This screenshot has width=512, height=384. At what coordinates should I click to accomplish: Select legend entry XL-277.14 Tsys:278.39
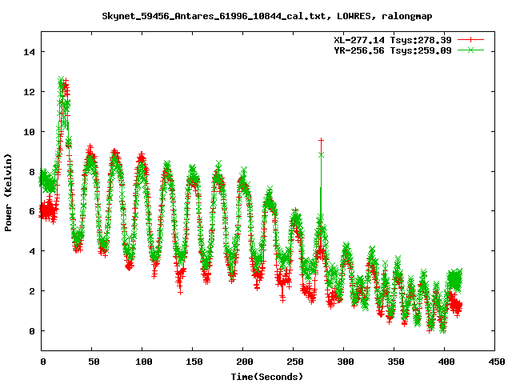(393, 40)
